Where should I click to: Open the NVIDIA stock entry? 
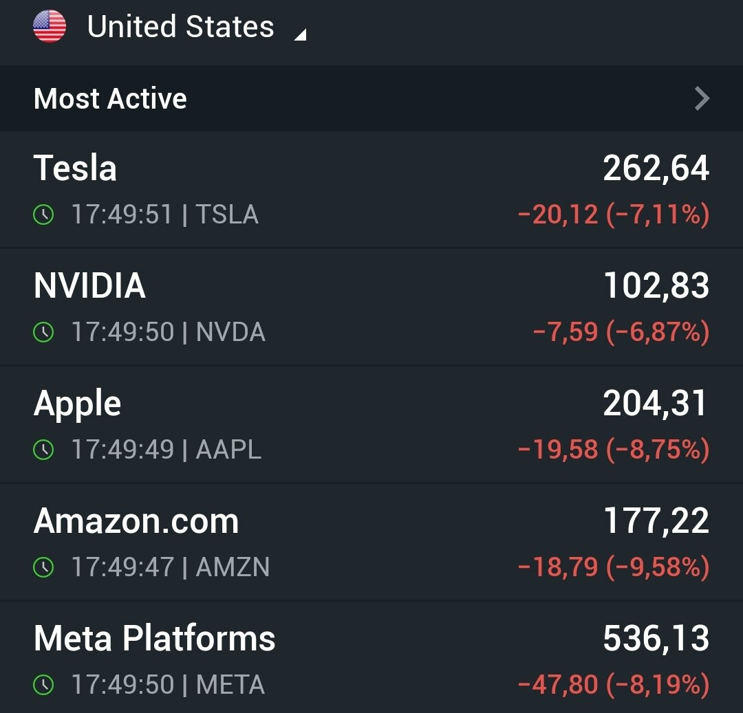click(x=371, y=307)
